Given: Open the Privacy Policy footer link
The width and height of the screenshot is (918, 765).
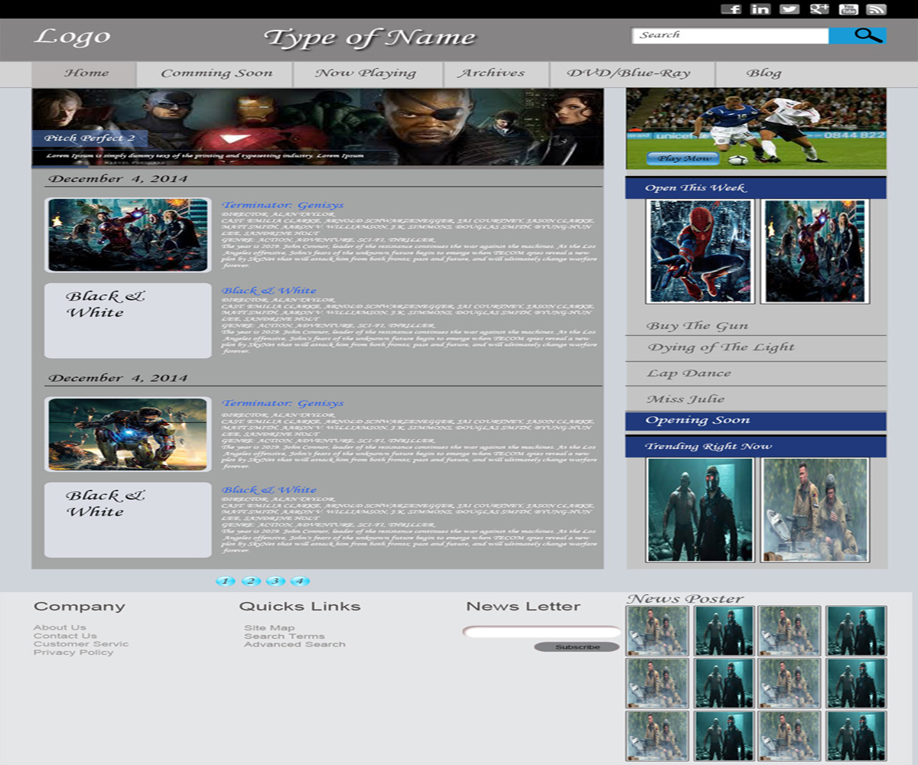Looking at the screenshot, I should pyautogui.click(x=73, y=653).
